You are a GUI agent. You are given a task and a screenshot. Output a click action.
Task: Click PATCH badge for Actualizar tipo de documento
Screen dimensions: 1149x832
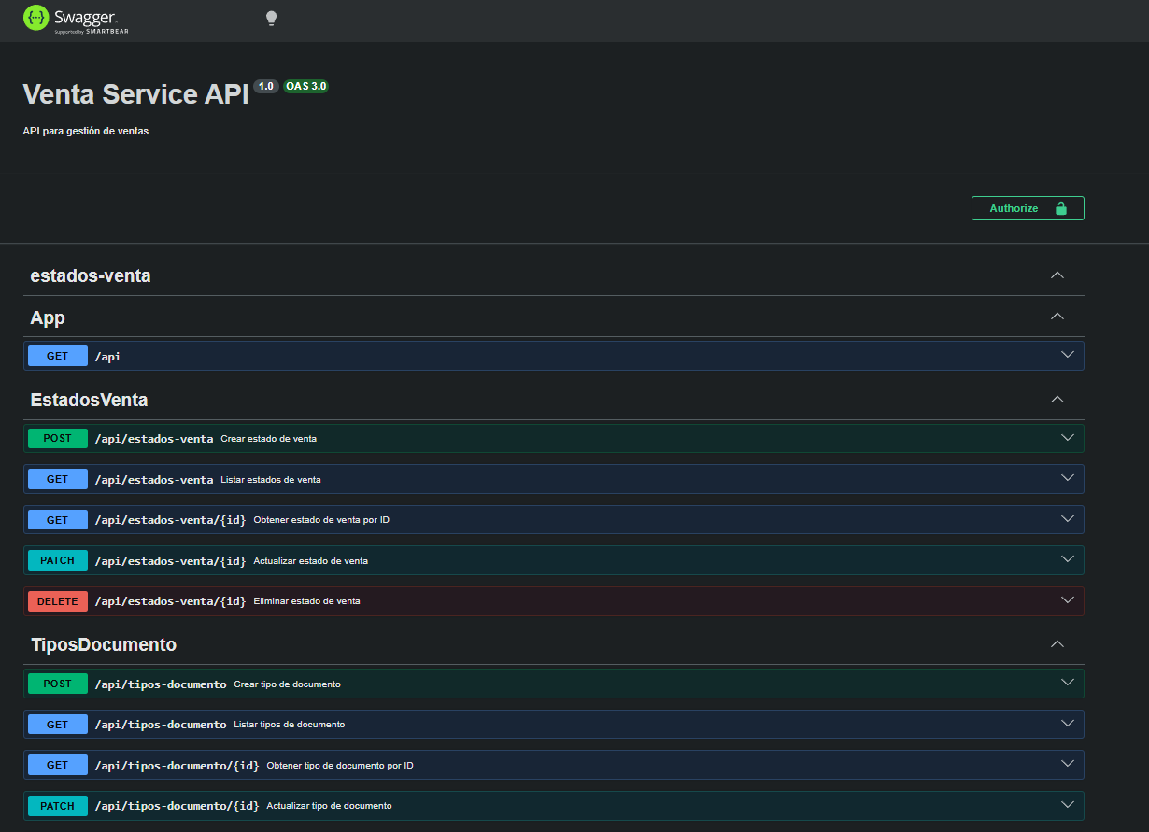tap(58, 806)
